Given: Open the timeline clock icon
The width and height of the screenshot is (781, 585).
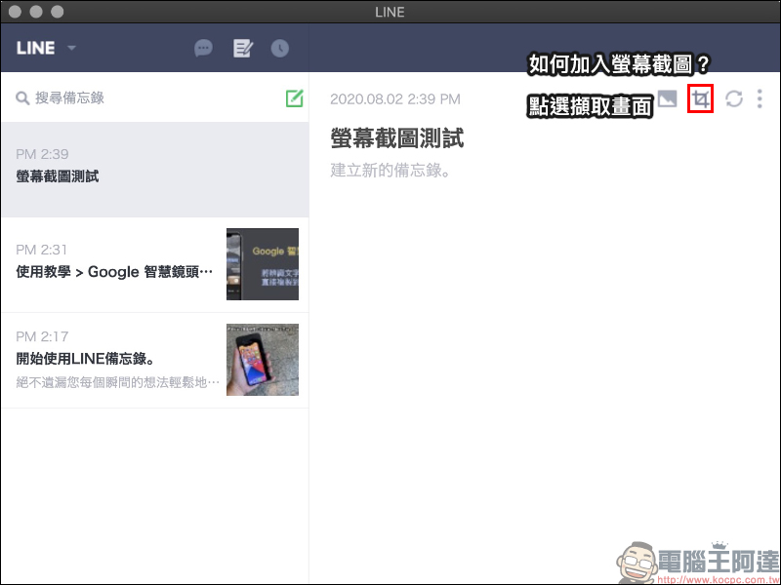Looking at the screenshot, I should coord(280,48).
